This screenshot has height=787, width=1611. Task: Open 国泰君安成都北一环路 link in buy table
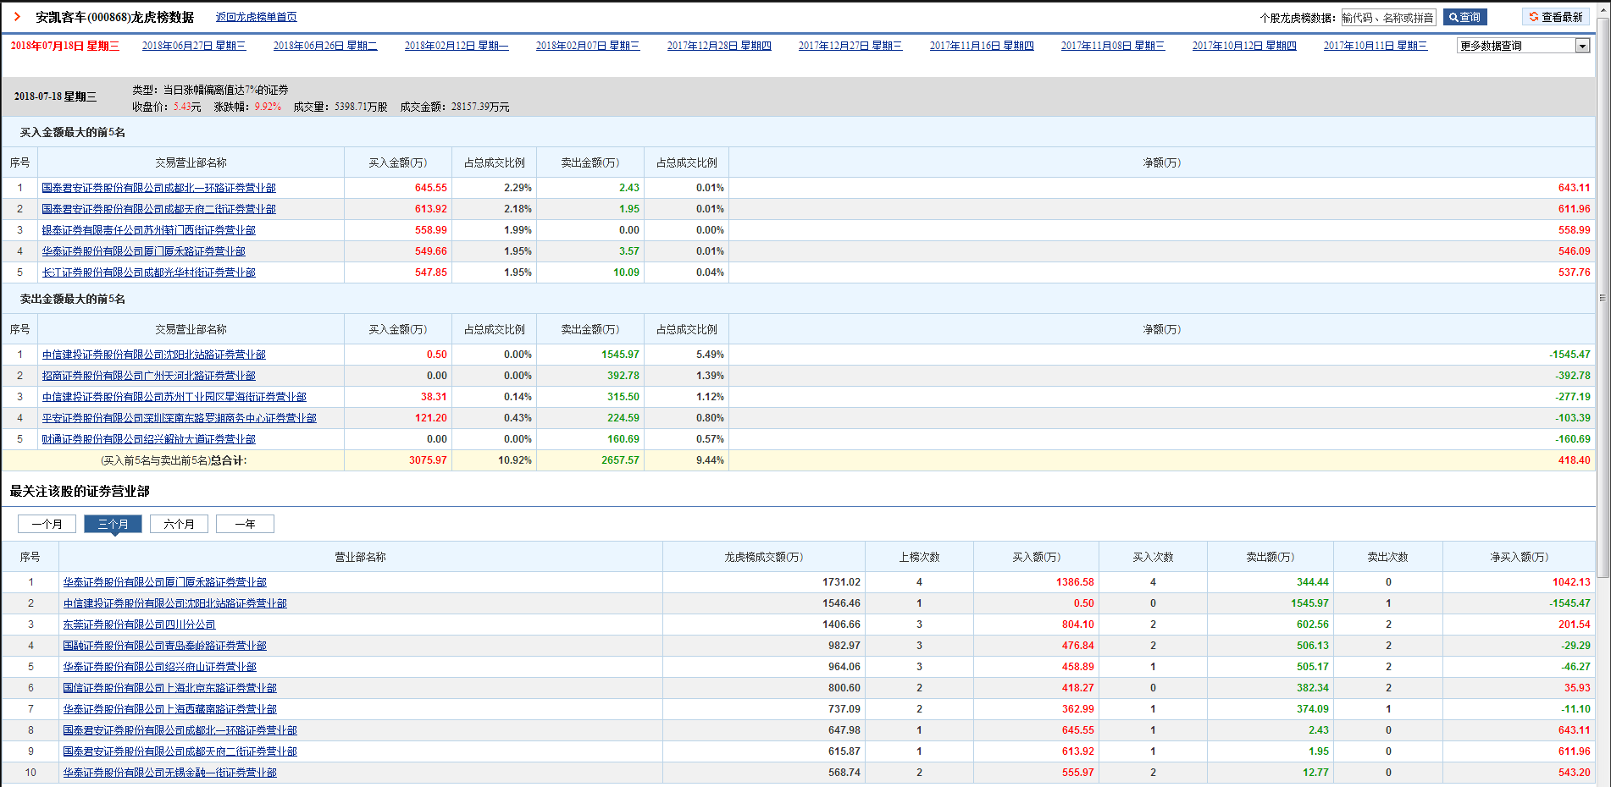click(x=158, y=188)
